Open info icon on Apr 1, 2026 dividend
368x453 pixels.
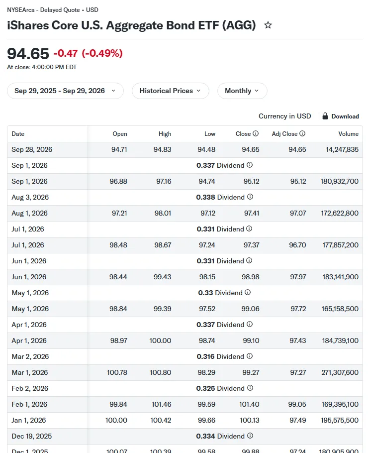click(250, 325)
